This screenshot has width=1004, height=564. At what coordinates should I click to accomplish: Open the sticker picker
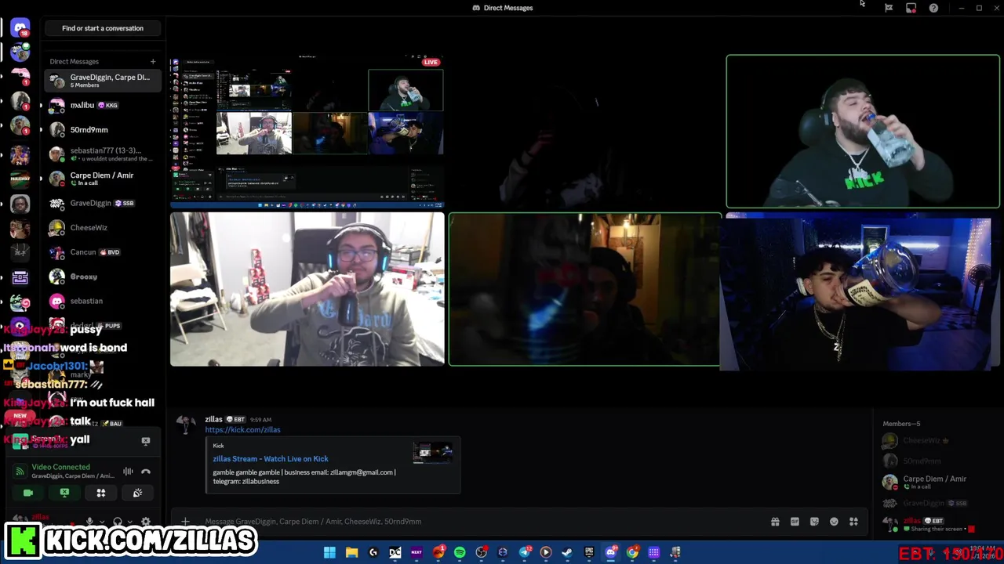point(814,522)
